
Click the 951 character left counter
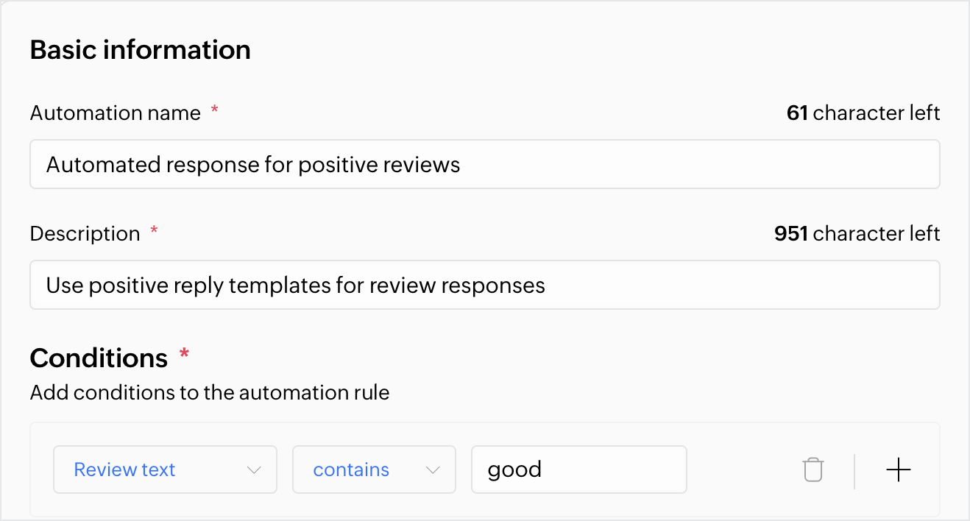click(x=857, y=234)
